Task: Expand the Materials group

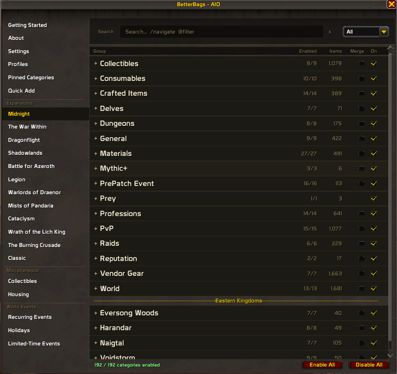Action: click(96, 154)
